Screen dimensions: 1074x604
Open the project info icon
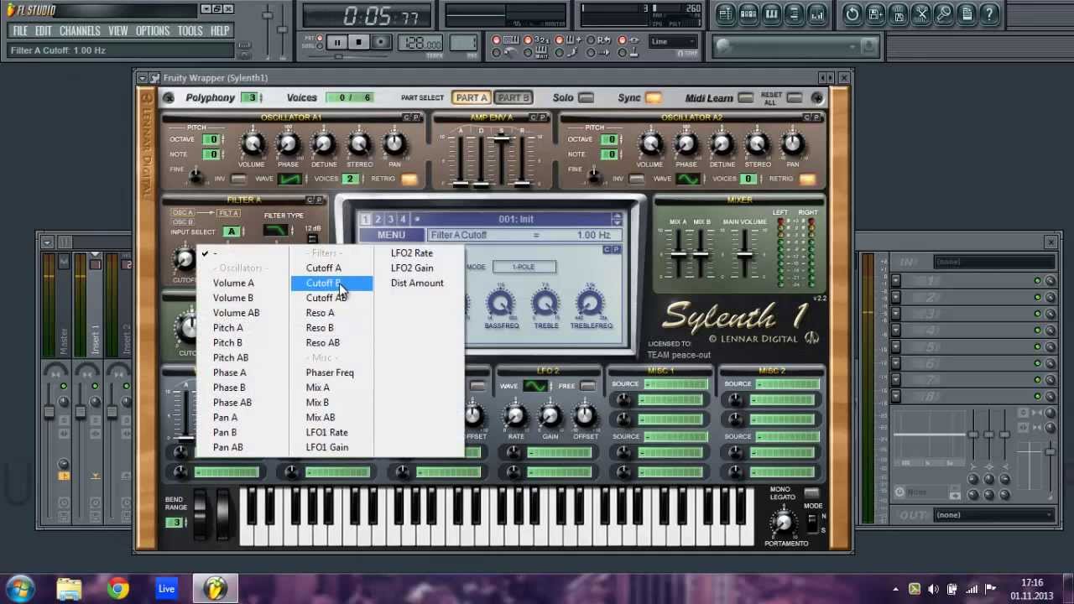click(x=967, y=13)
